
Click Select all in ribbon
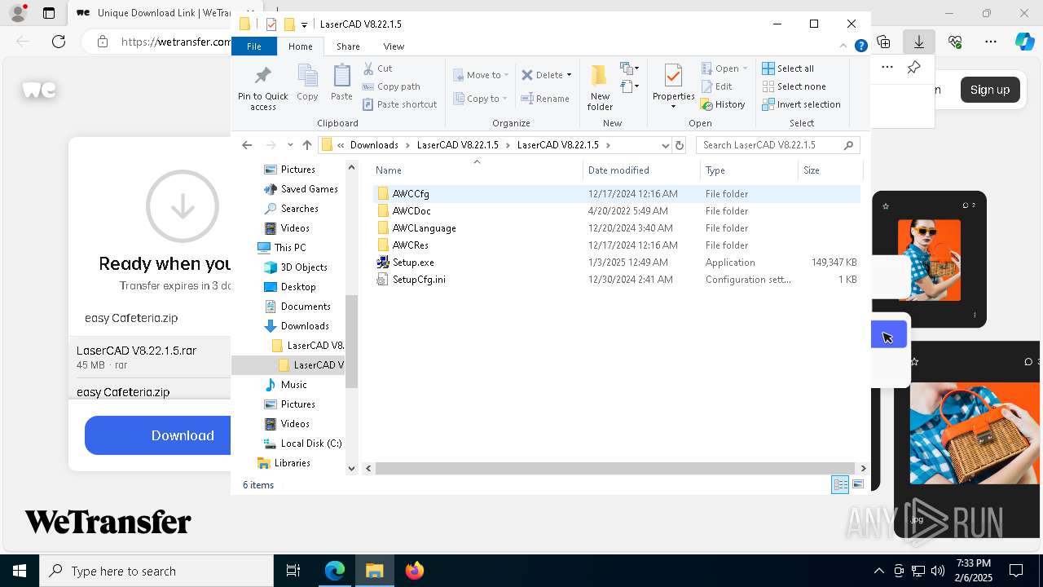point(788,68)
